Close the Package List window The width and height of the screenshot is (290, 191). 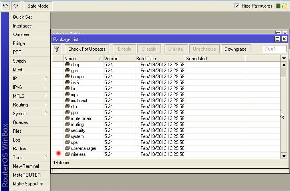pyautogui.click(x=284, y=39)
